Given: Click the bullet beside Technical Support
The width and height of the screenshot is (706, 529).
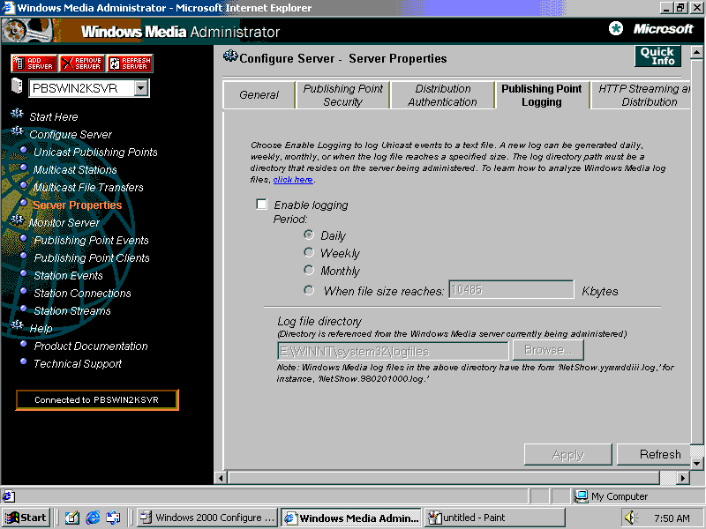Looking at the screenshot, I should click(24, 361).
